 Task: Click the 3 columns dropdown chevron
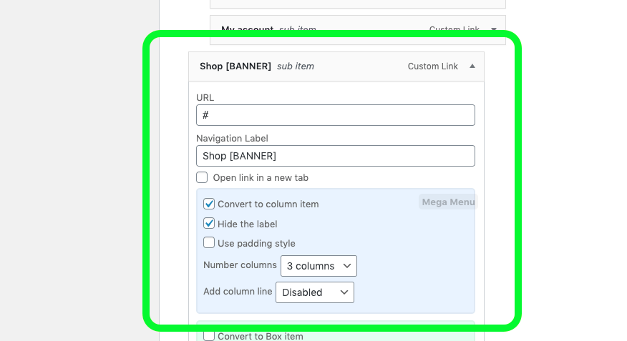coord(346,266)
